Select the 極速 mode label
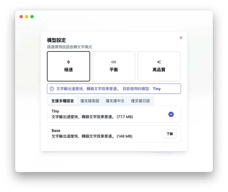Image resolution: width=228 pixels, height=192 pixels. 68,70
